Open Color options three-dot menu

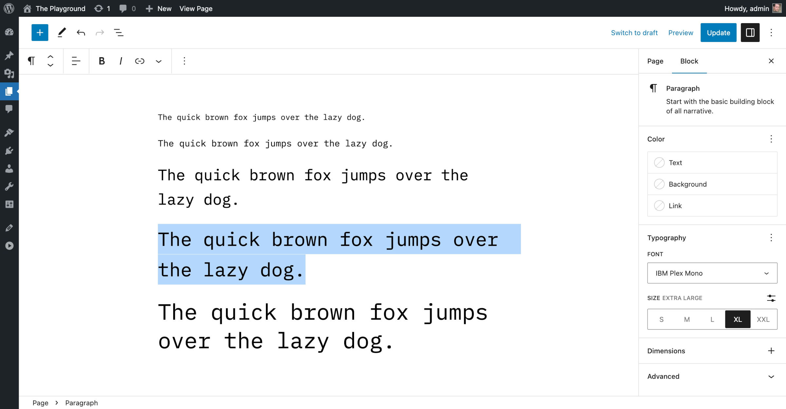771,139
